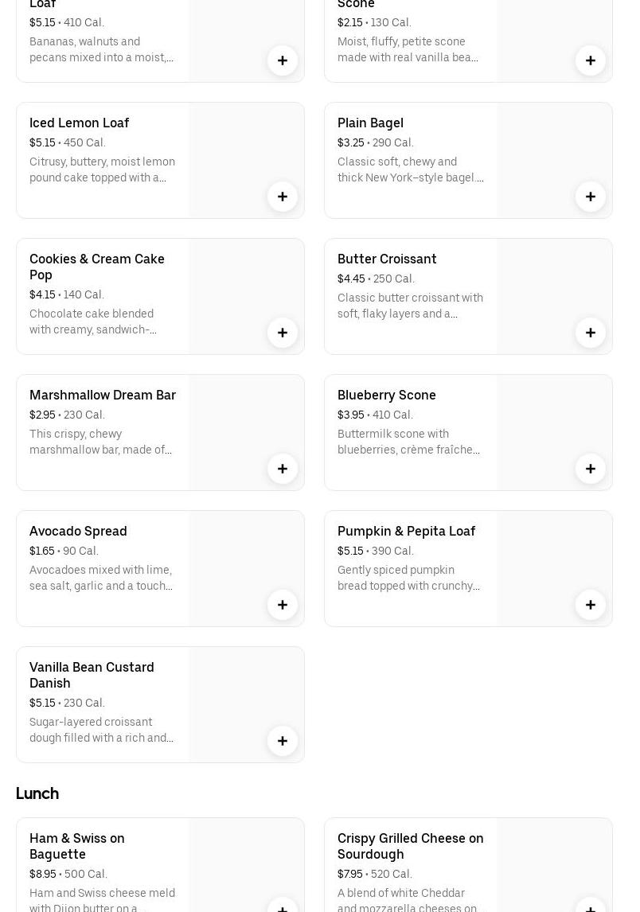Image resolution: width=640 pixels, height=912 pixels.
Task: Open Ham & Swiss on Baguette
Action: click(77, 846)
